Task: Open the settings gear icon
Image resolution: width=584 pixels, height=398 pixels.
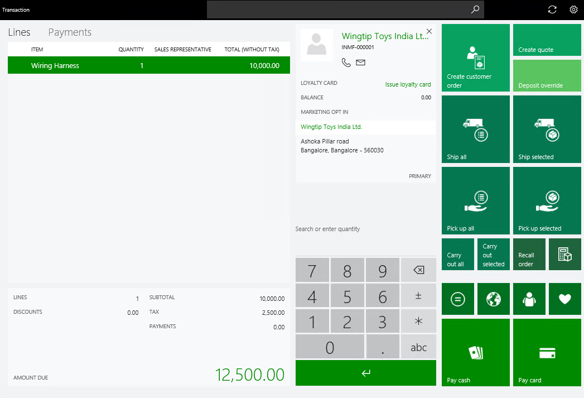Action: coord(573,9)
